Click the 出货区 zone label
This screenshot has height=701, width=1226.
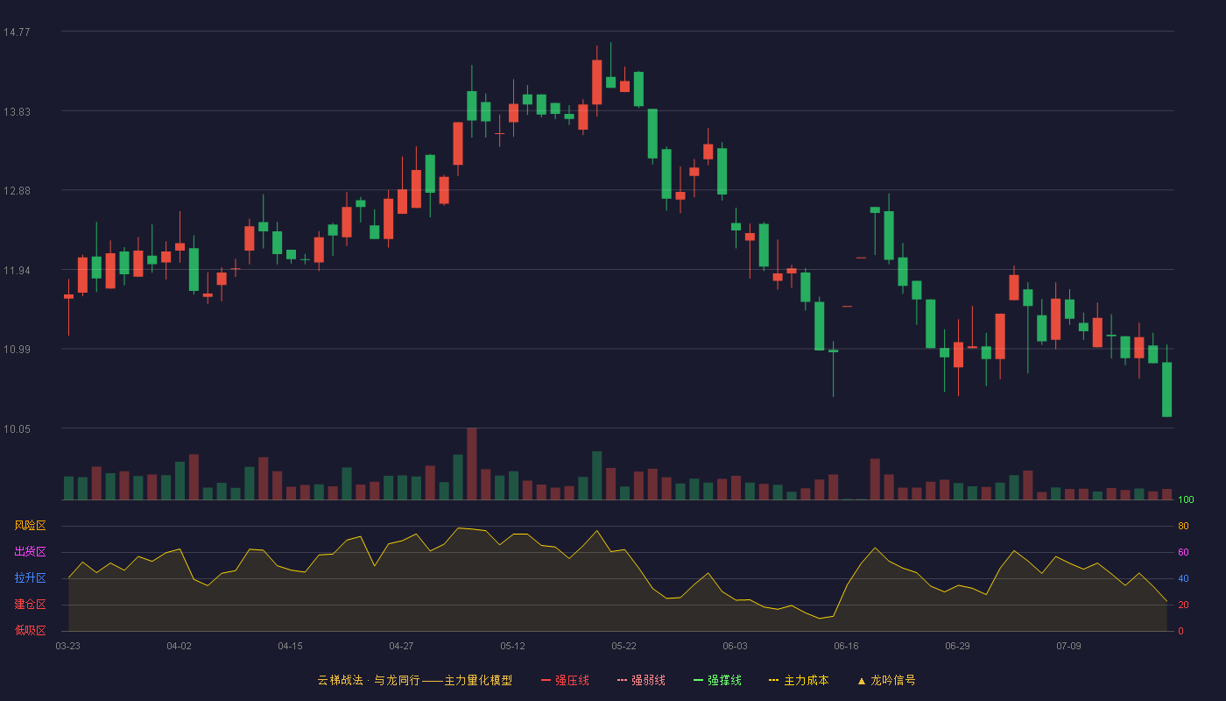(x=31, y=552)
